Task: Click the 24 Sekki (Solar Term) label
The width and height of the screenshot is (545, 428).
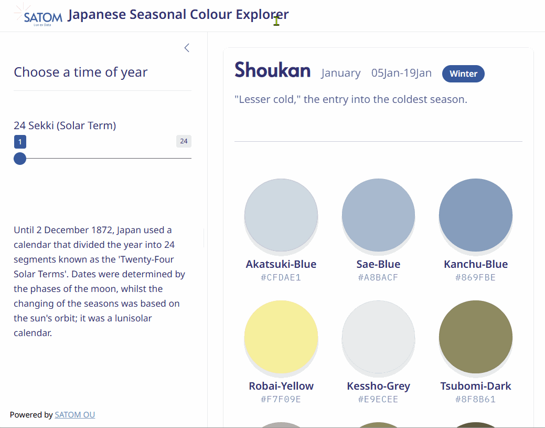Action: 65,126
